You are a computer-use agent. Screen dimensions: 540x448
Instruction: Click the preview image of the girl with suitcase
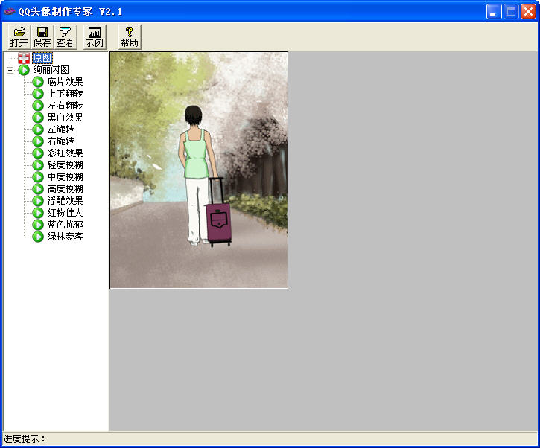pyautogui.click(x=199, y=170)
